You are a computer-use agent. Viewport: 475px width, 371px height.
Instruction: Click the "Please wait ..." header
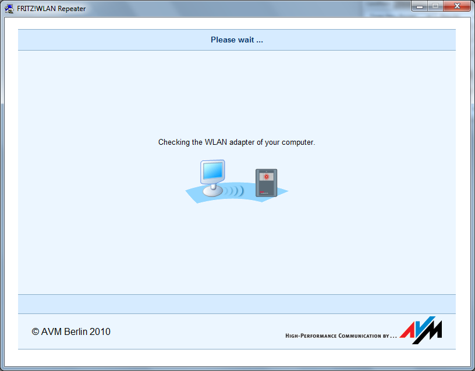pos(237,40)
